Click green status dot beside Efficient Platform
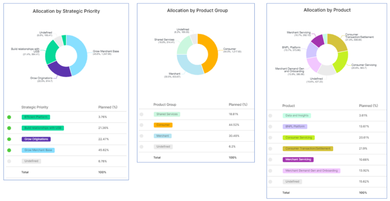 coord(9,117)
